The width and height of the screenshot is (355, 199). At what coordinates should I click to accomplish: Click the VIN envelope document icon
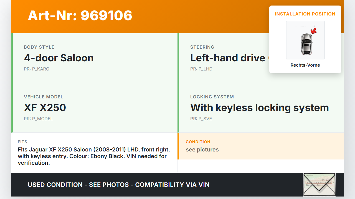pos(319,184)
